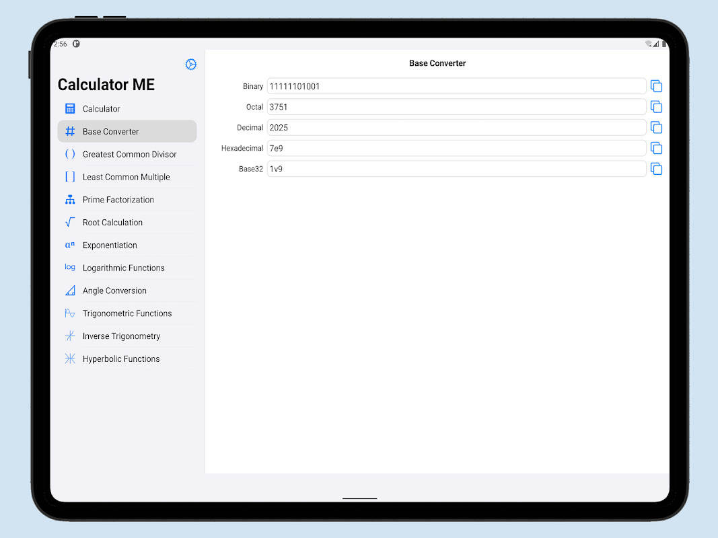
Task: Copy the Binary value
Action: pos(657,86)
